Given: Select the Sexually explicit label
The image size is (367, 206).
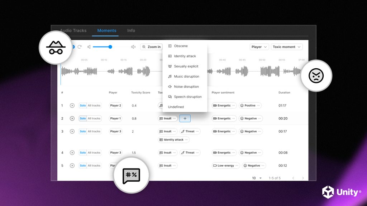Looking at the screenshot, I should pos(186,66).
